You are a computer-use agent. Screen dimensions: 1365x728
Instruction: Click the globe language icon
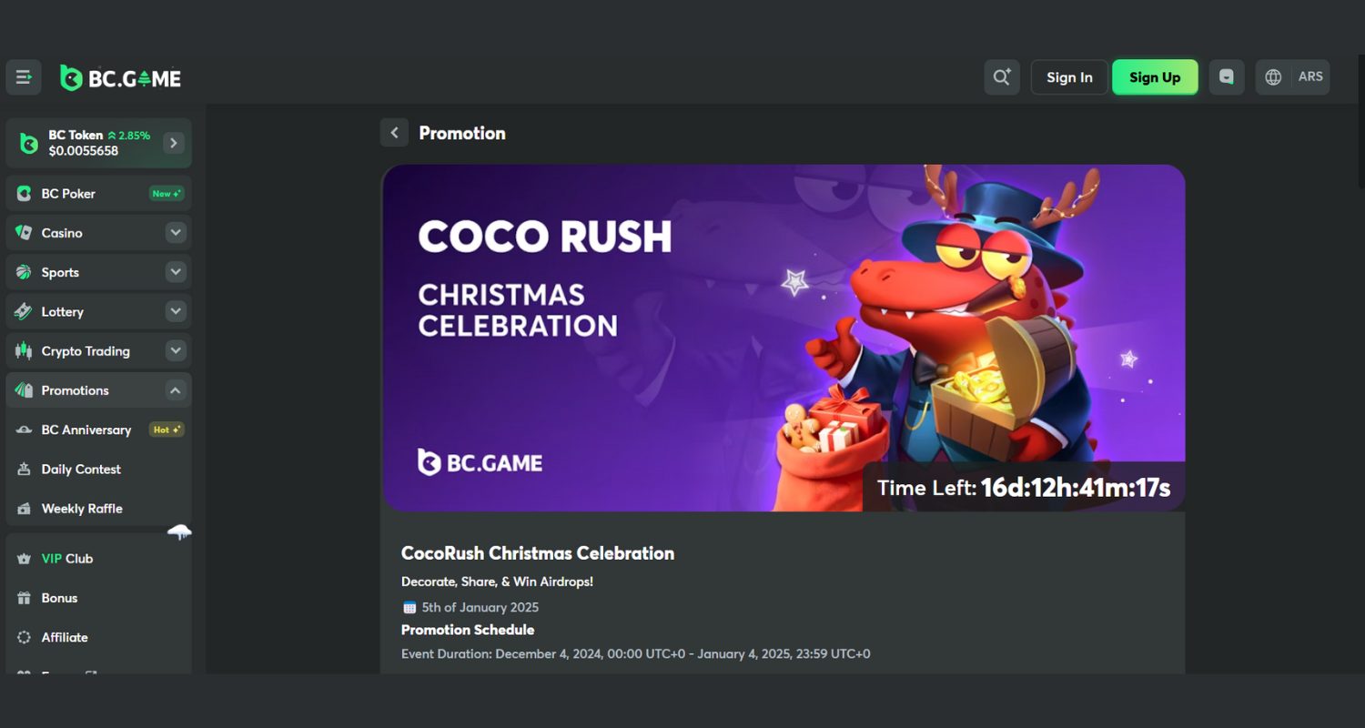1274,77
